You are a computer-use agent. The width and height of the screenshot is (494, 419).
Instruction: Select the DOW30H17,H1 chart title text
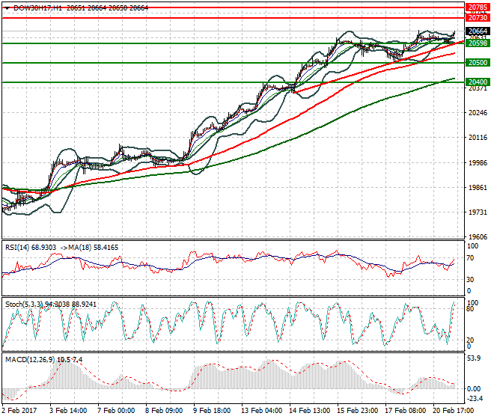(x=38, y=8)
